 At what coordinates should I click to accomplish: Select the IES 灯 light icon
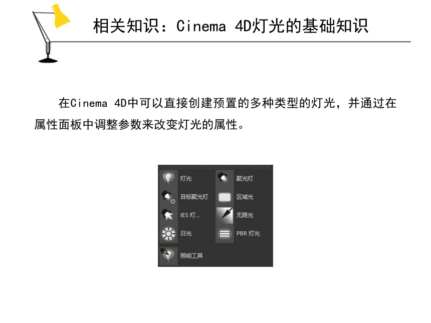click(x=168, y=215)
